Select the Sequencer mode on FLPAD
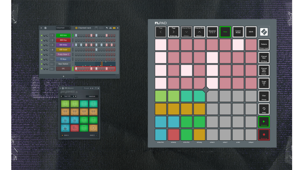303x170 pixels. [x=212, y=32]
